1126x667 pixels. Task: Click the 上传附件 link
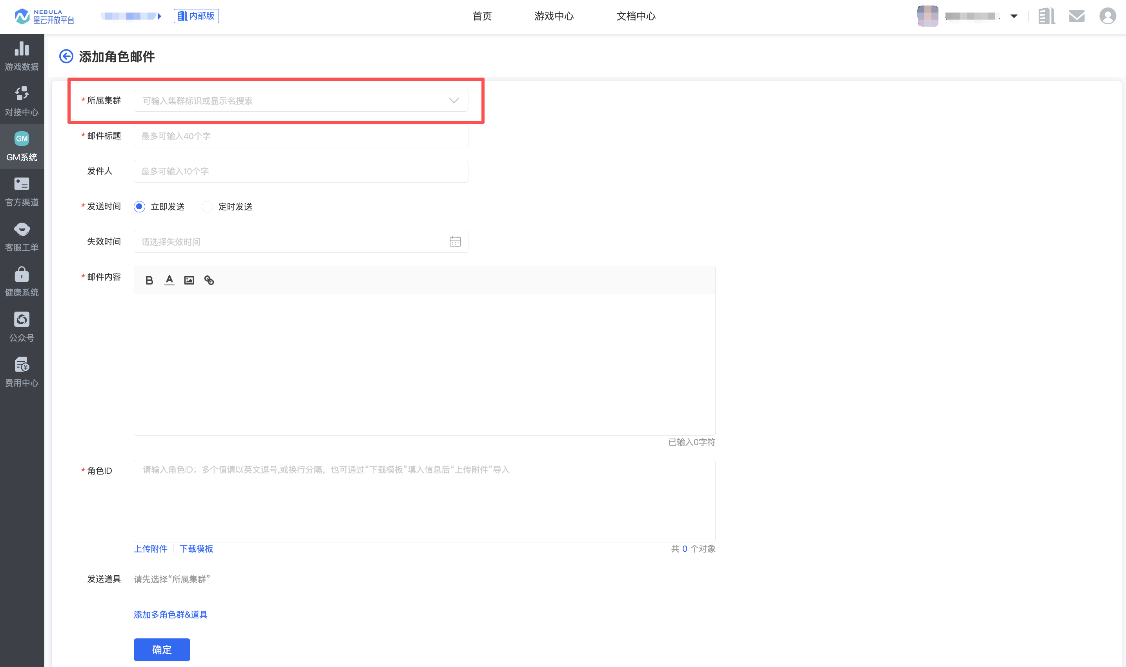pos(150,549)
